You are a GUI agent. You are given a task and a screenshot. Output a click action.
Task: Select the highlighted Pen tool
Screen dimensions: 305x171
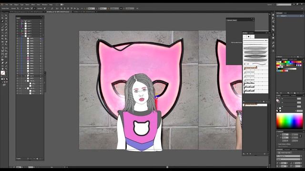(2, 21)
